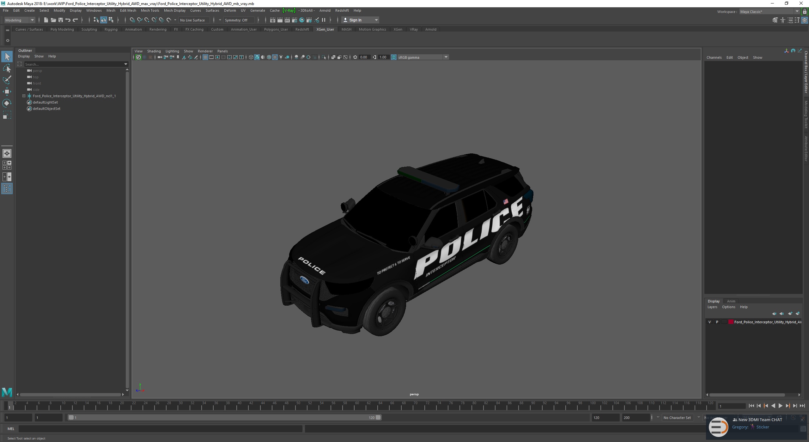
Task: Select by hierarchy mode icon
Action: [96, 20]
